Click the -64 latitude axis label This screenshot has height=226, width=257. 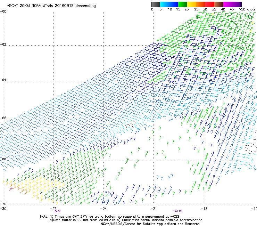tap(3, 80)
